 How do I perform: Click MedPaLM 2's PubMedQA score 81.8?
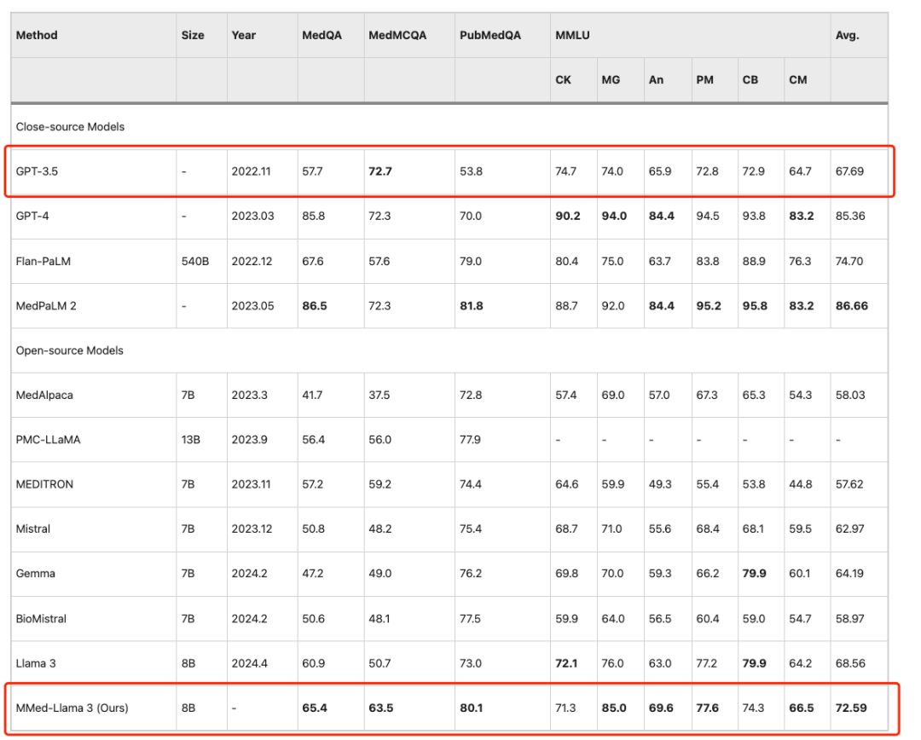(x=471, y=306)
